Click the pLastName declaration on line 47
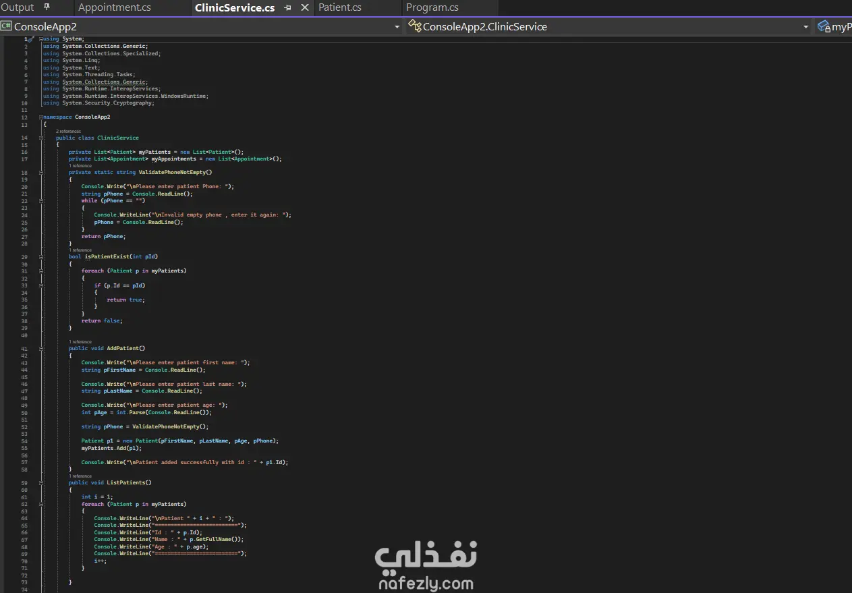The height and width of the screenshot is (593, 852). (x=142, y=391)
